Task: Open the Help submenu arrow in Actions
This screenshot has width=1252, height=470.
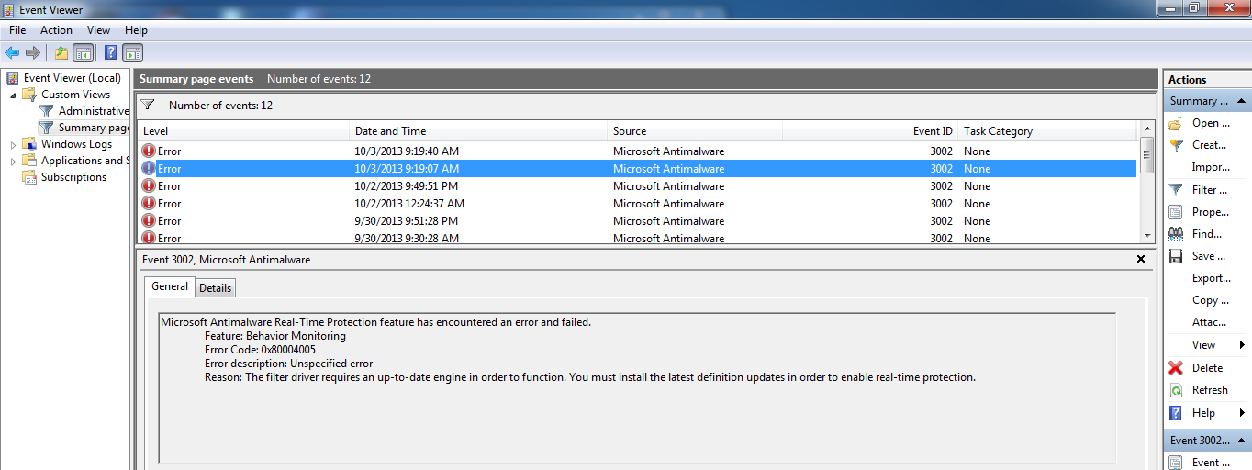Action: pyautogui.click(x=1242, y=413)
